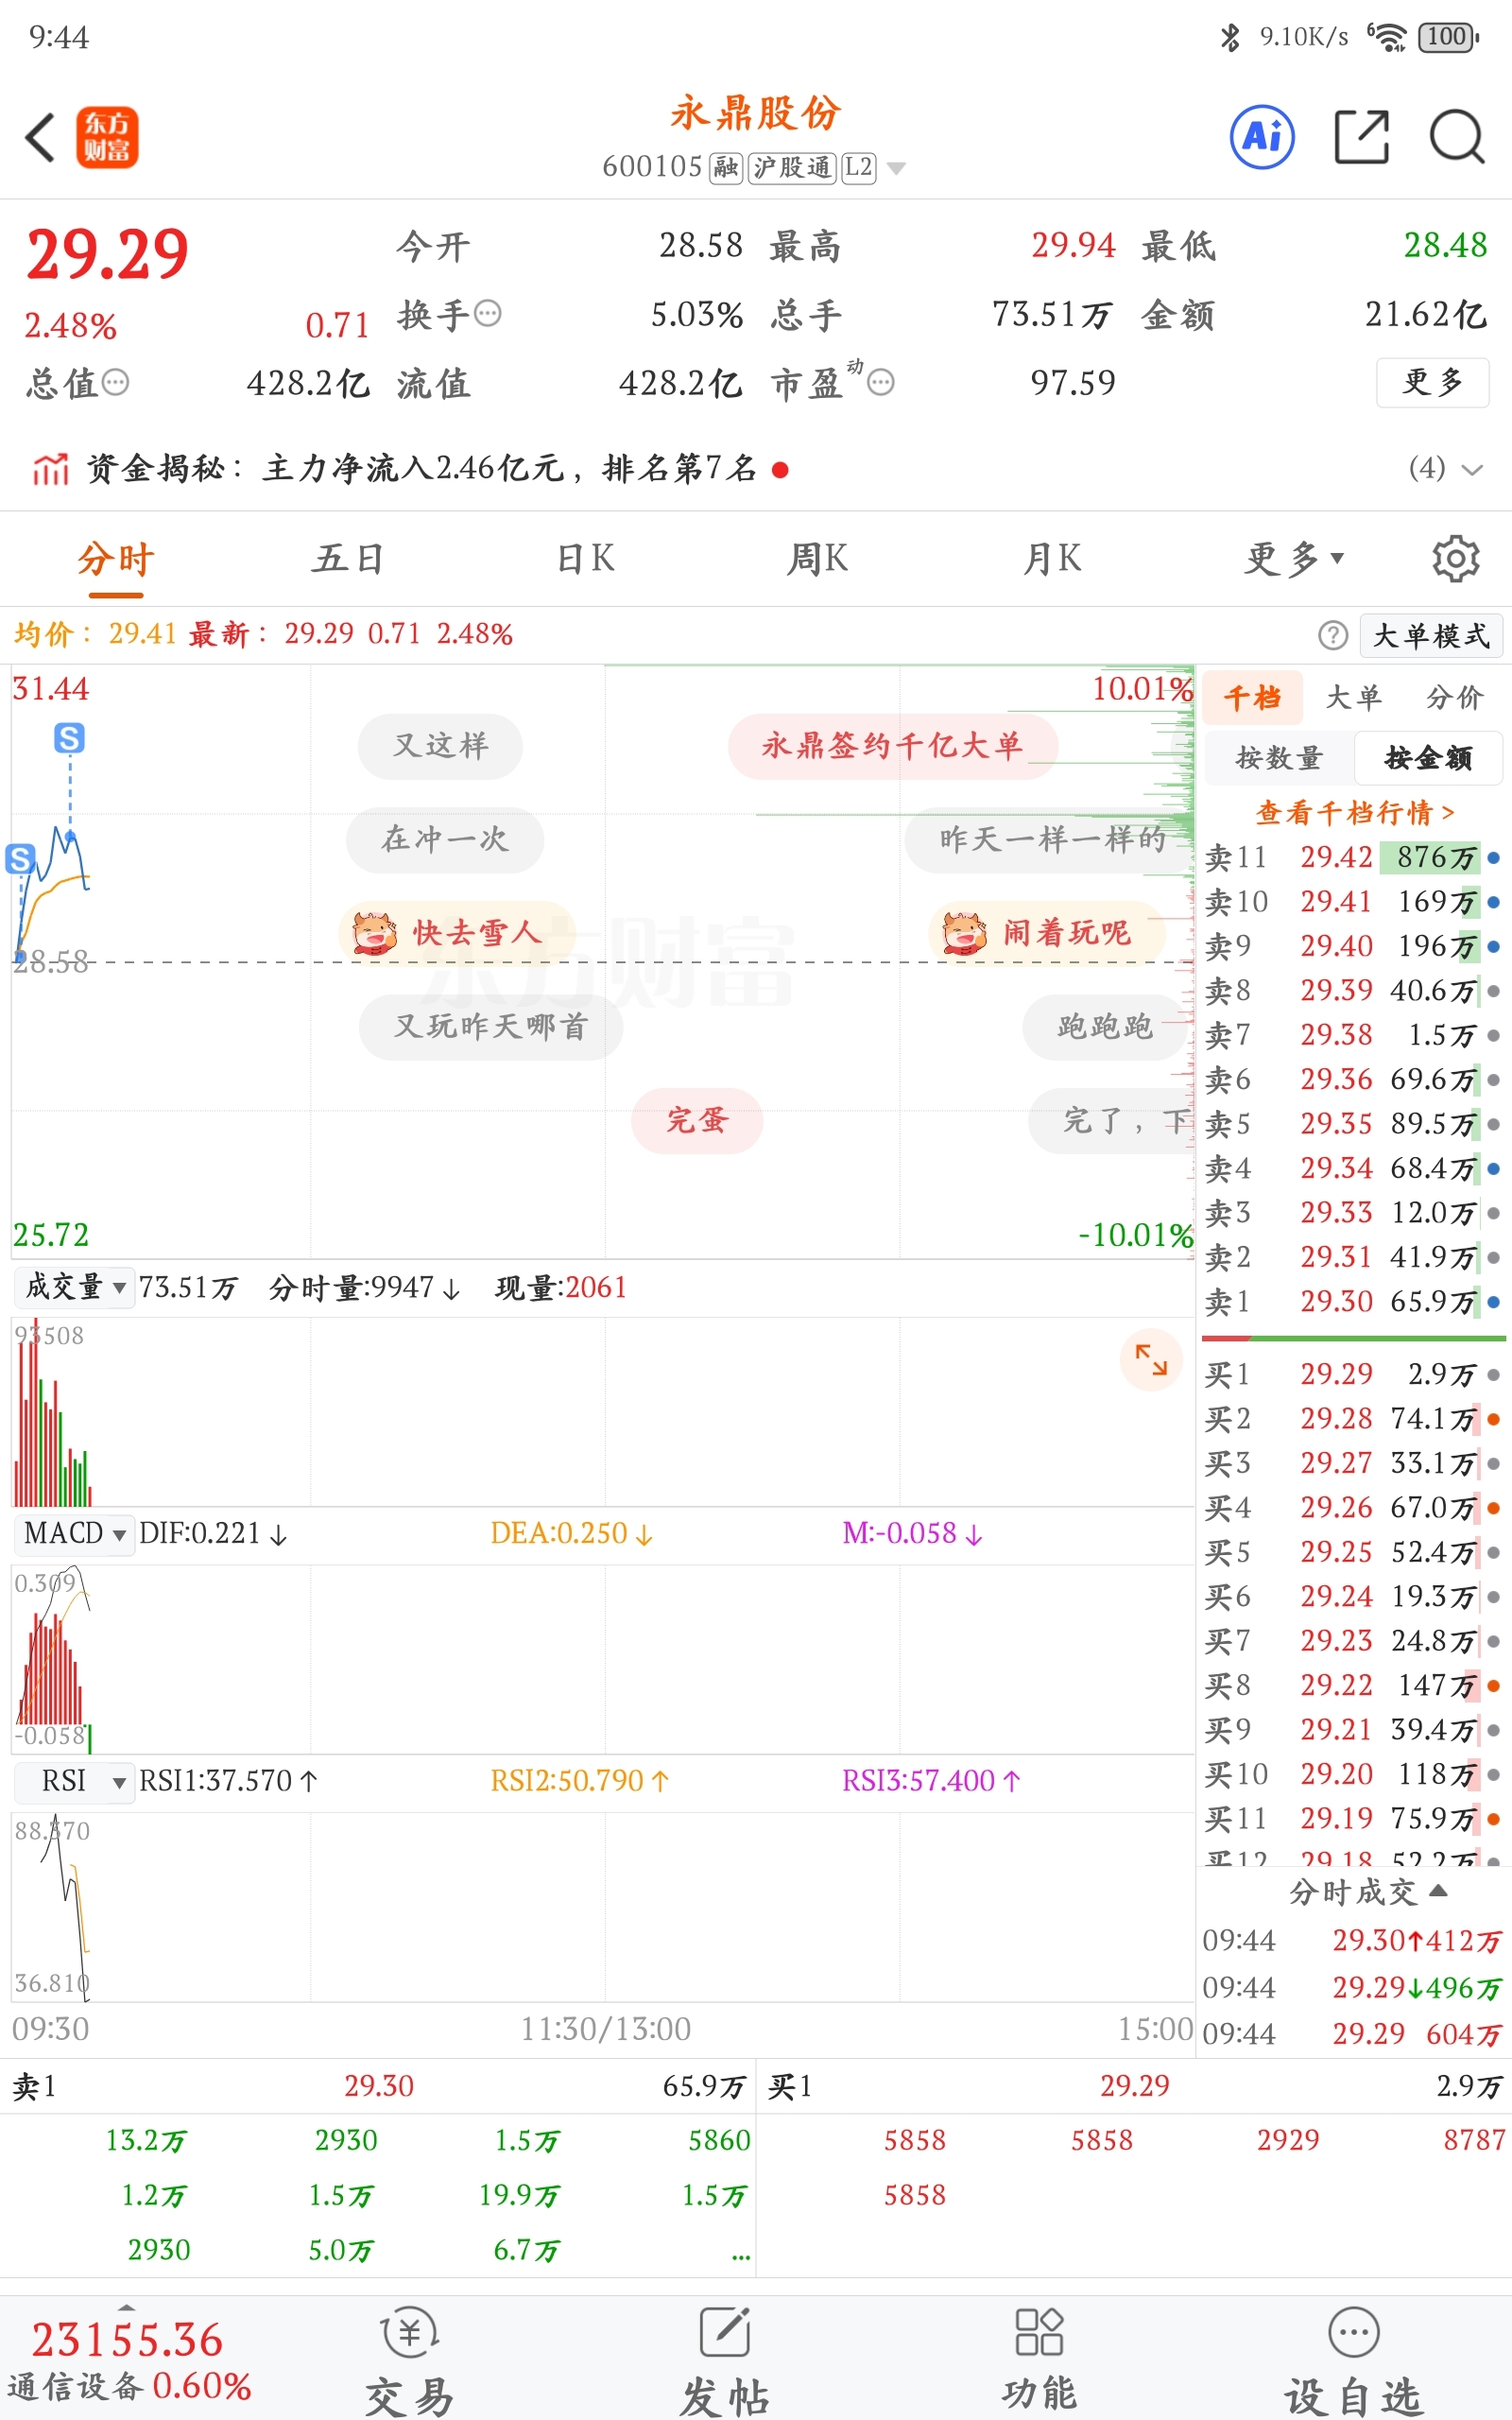This screenshot has width=1512, height=2420.
Task: Switch to the 五日 chart tab
Action: 348,558
